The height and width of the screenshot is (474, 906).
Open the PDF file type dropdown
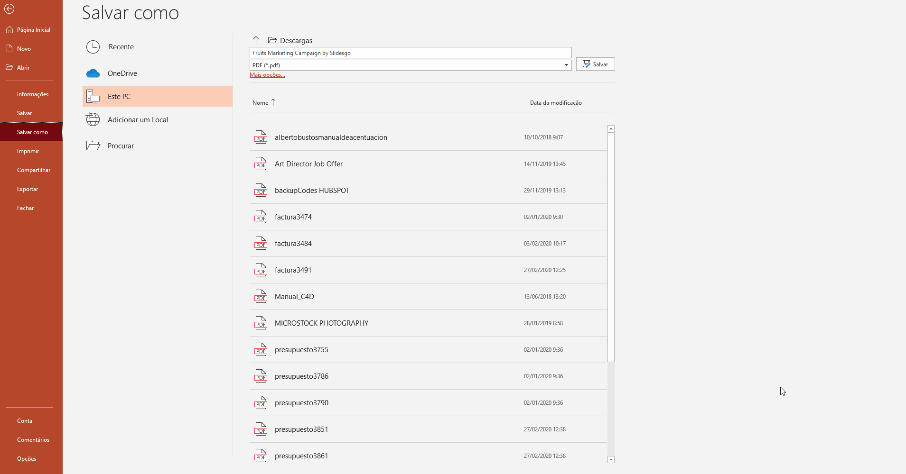click(566, 65)
